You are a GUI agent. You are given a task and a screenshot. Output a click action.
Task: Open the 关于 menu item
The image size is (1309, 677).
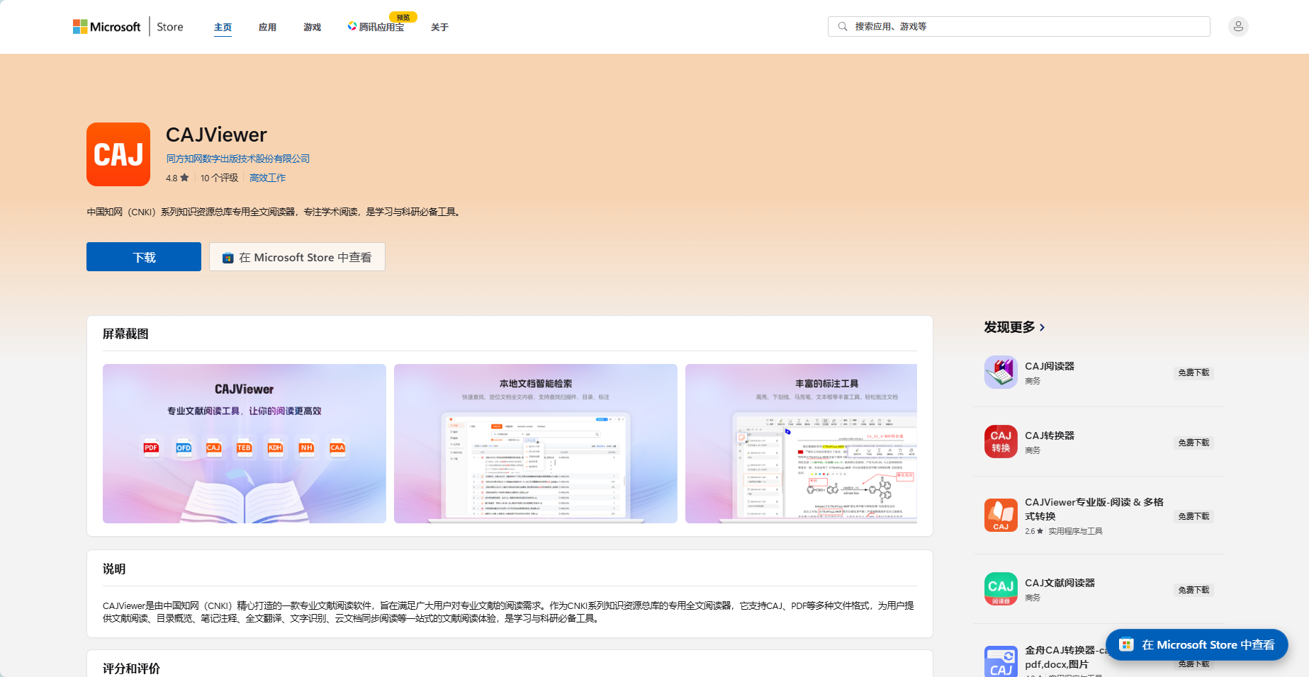(x=439, y=27)
